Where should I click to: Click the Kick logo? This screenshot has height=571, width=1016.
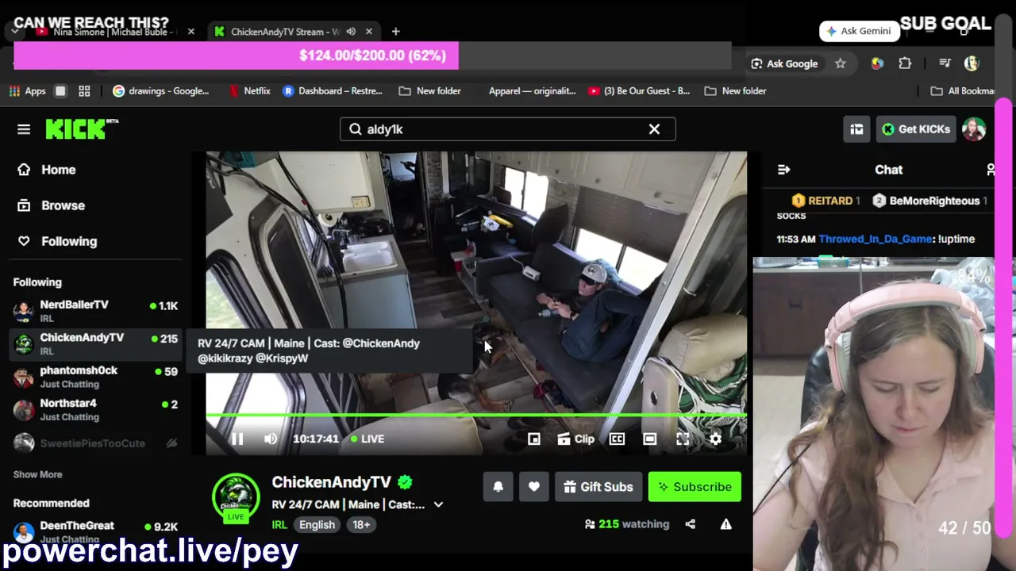pos(82,129)
